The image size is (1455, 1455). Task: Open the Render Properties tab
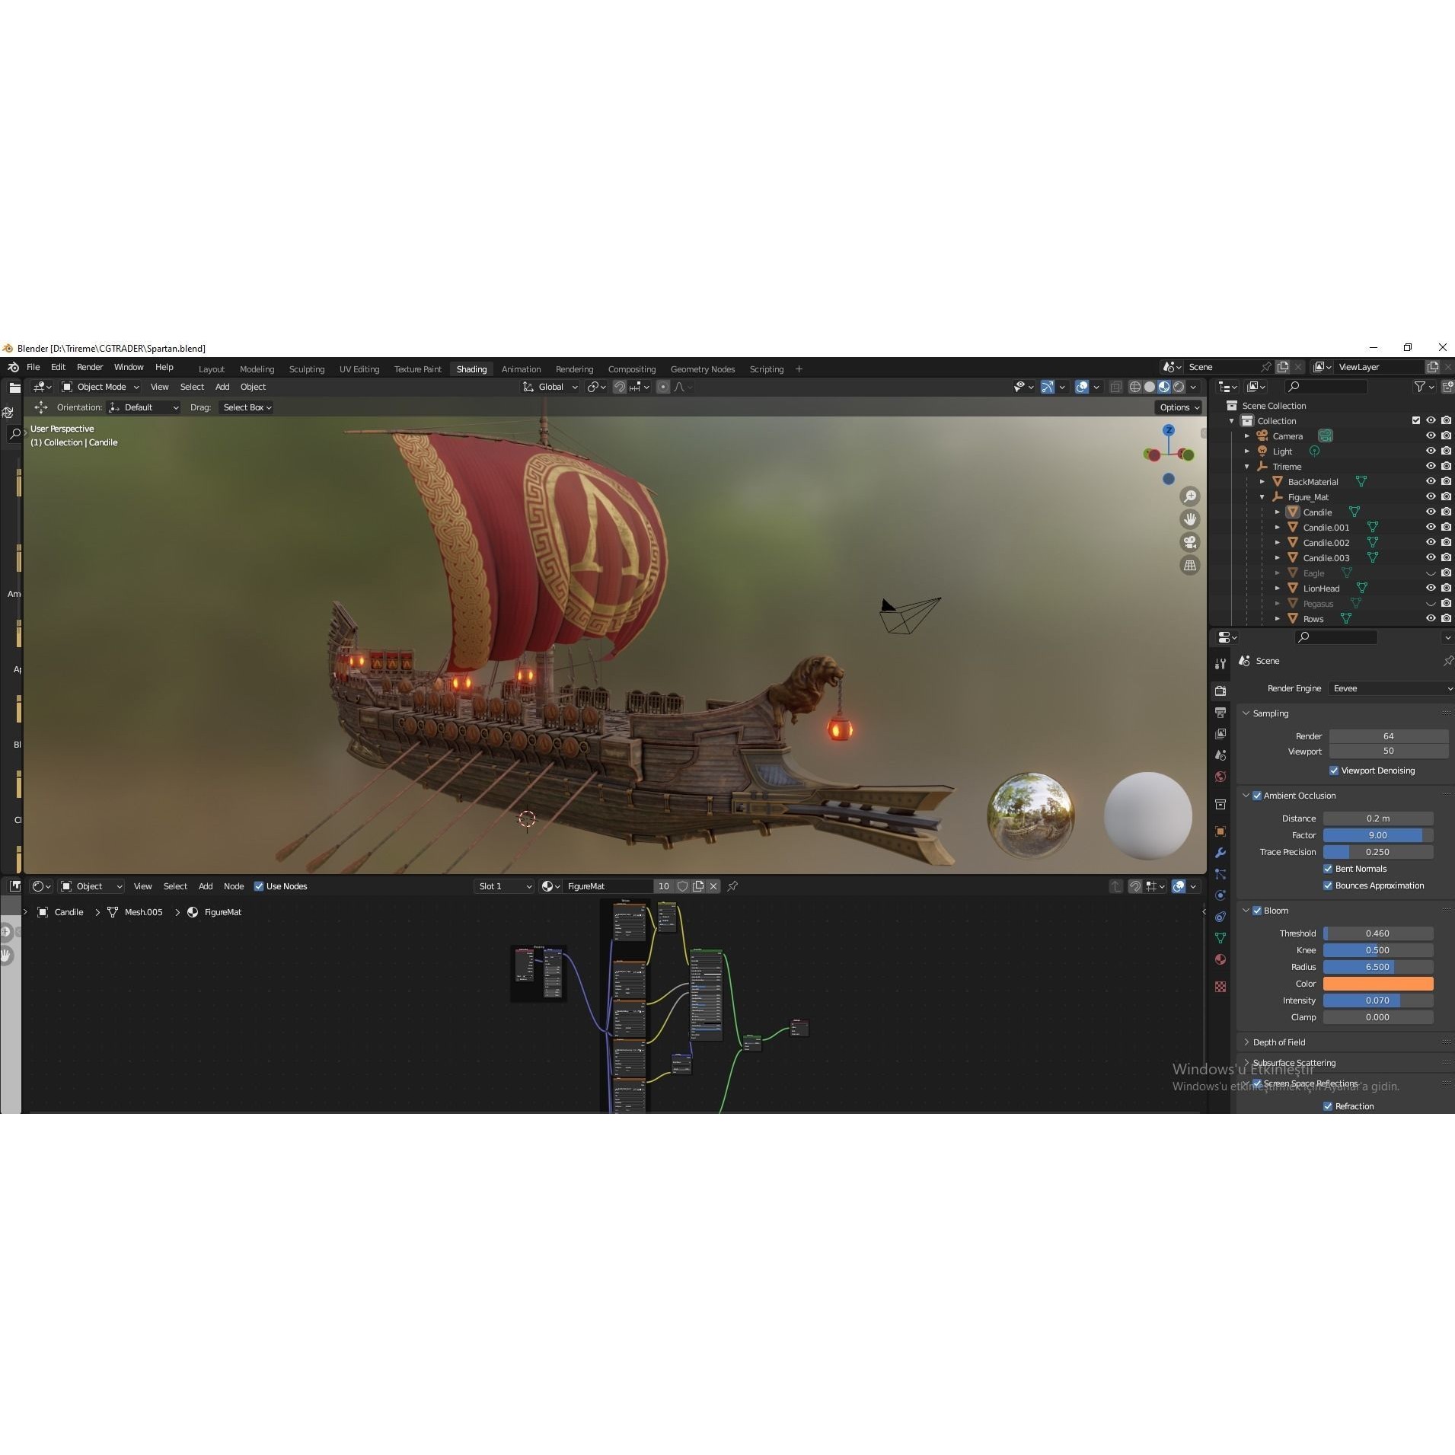pos(1221,691)
